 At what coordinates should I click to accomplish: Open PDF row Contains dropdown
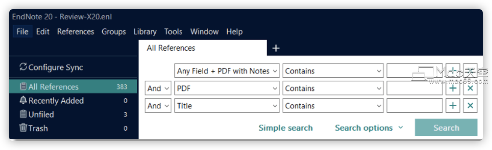tap(333, 88)
